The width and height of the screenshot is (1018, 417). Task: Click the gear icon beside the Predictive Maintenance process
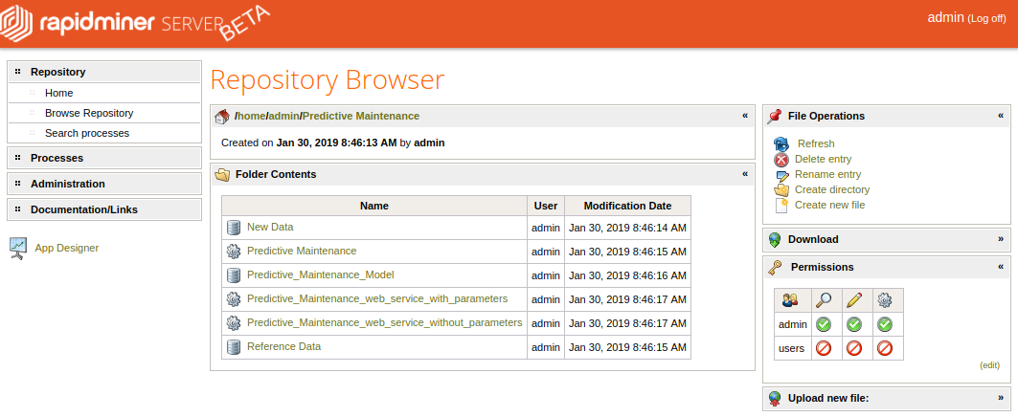pyautogui.click(x=234, y=251)
